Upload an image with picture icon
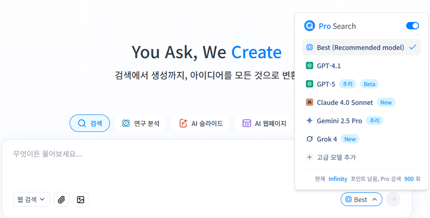This screenshot has height=218, width=430. pyautogui.click(x=81, y=199)
